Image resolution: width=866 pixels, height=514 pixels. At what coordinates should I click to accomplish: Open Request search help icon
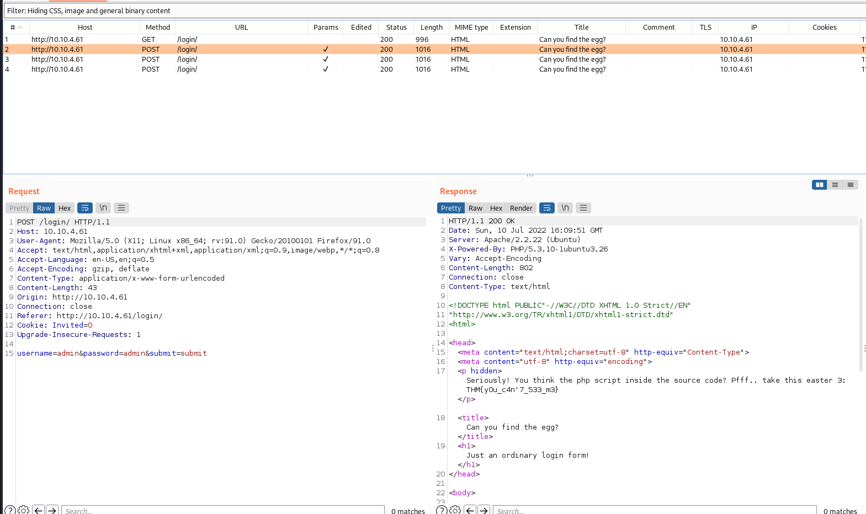pyautogui.click(x=10, y=510)
